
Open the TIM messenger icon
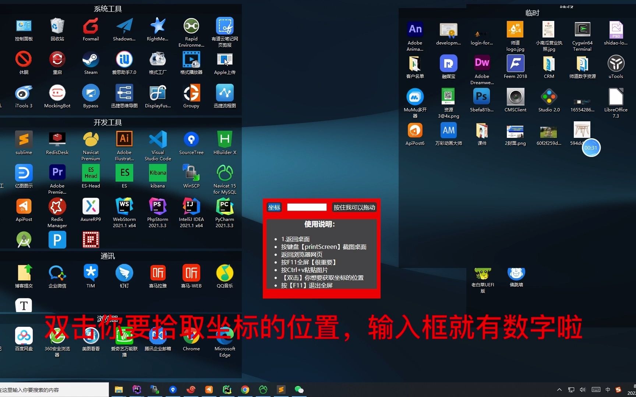91,276
